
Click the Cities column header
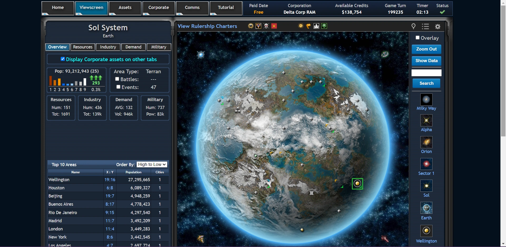tap(160, 172)
